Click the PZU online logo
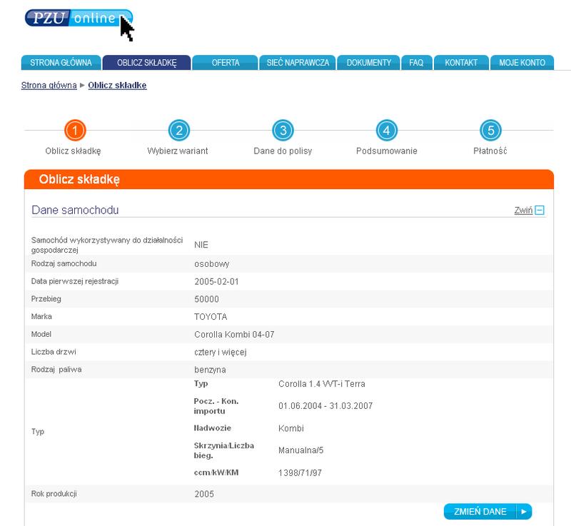571x526 pixels. 77,19
